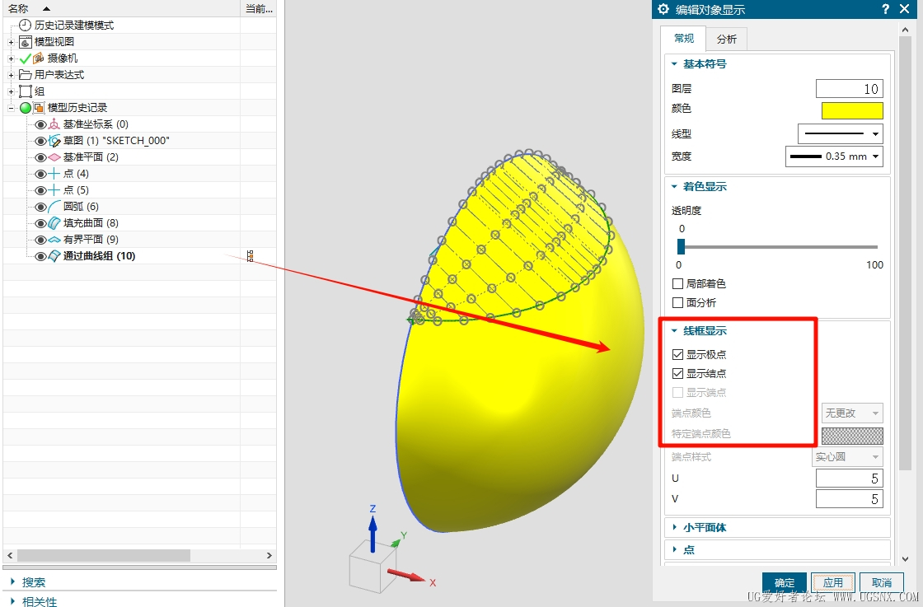Open the 线型 line style dropdown
Screen dimensions: 923x607
tap(840, 133)
